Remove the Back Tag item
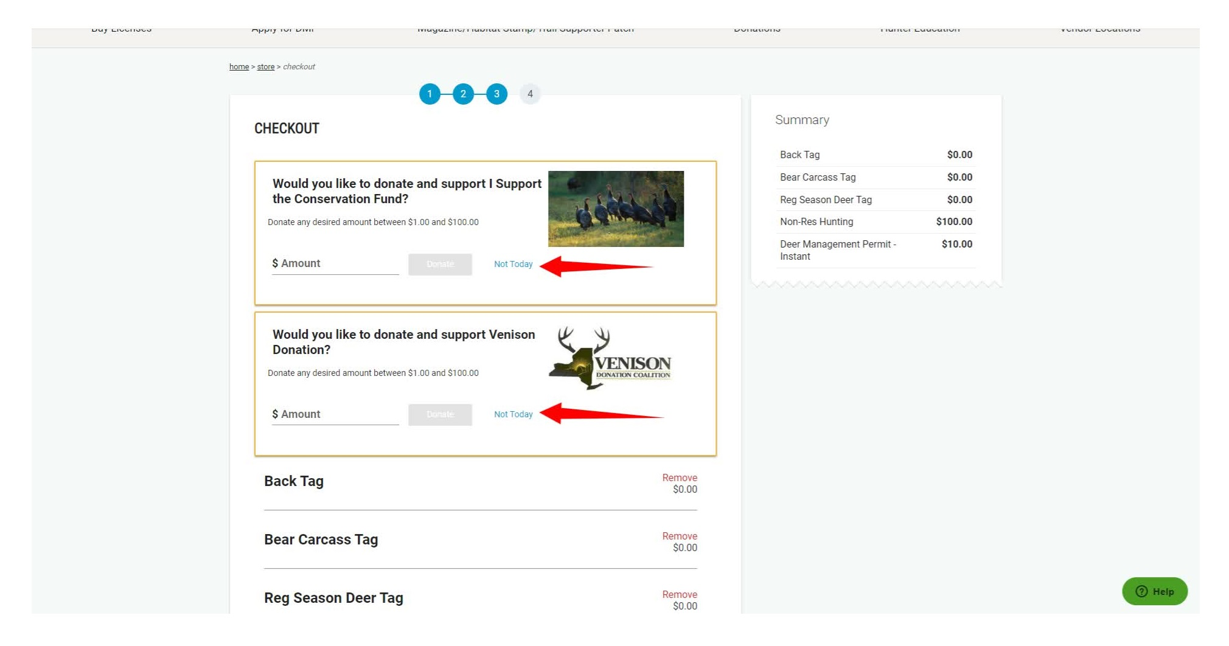 pyautogui.click(x=680, y=478)
